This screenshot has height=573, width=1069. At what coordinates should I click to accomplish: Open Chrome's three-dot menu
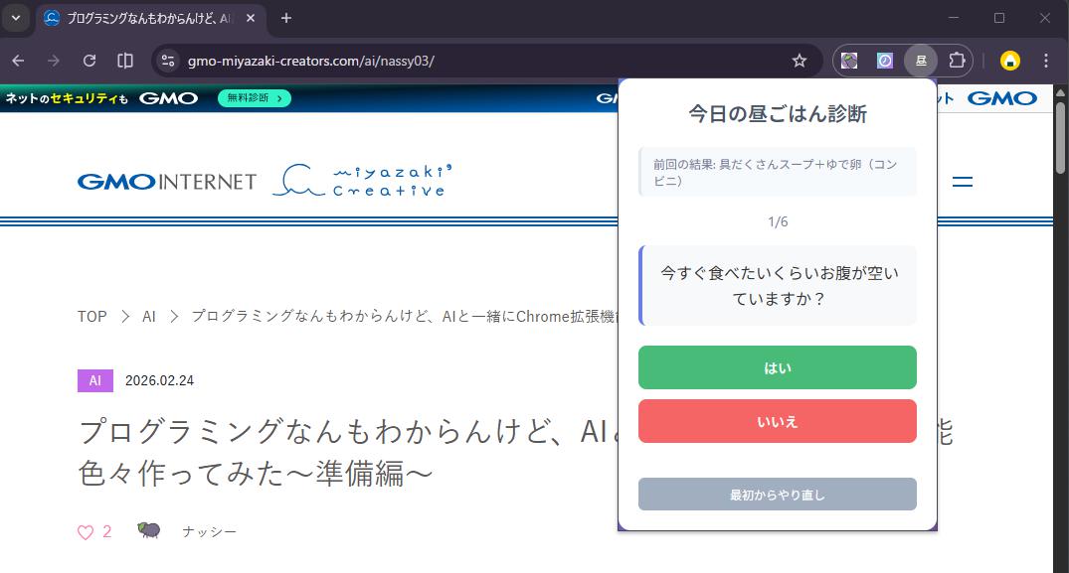(x=1046, y=61)
